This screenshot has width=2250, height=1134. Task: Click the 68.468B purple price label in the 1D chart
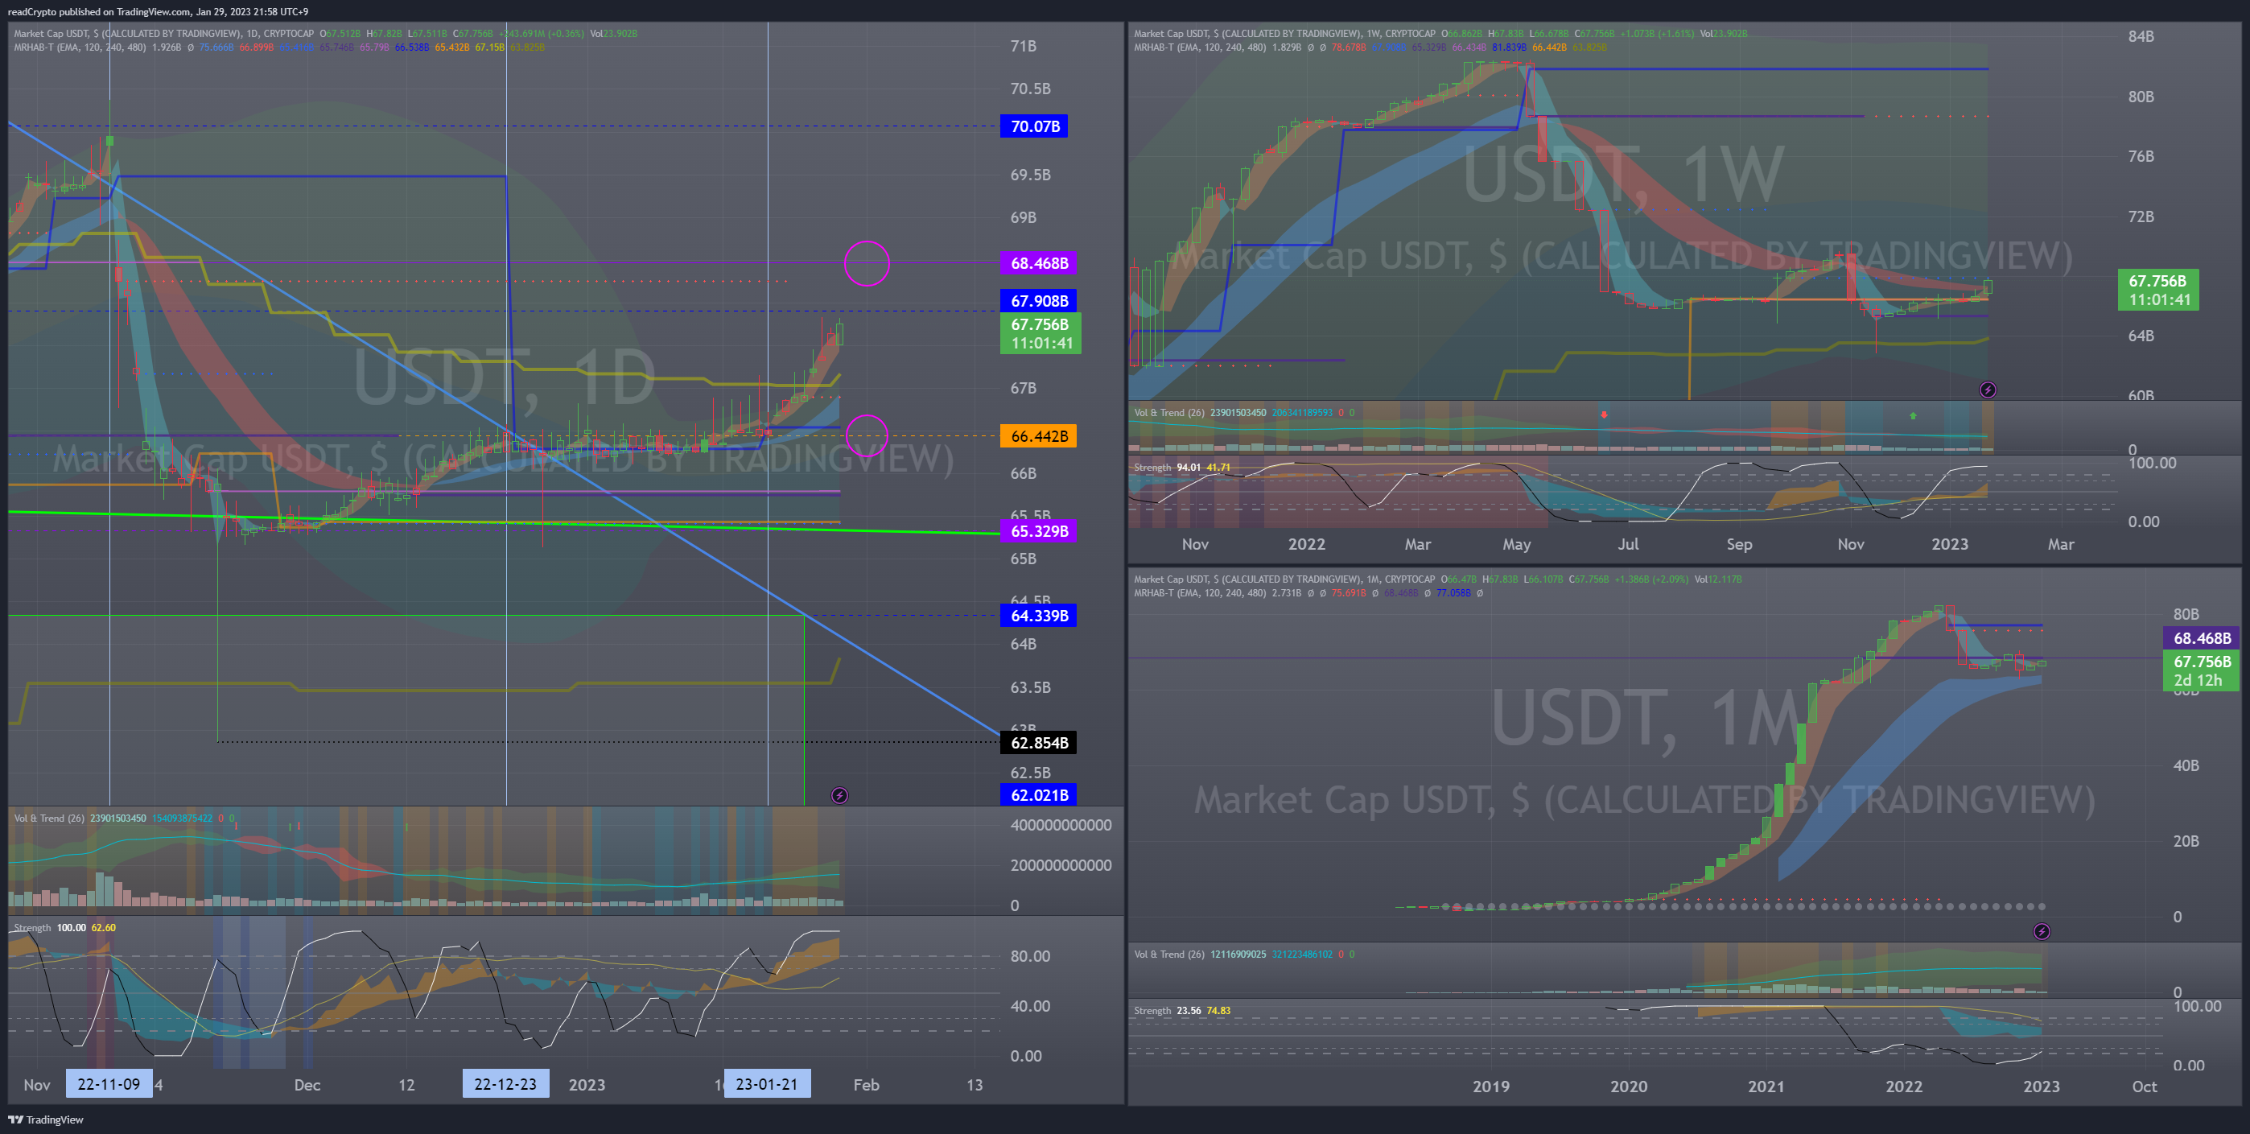click(1039, 263)
